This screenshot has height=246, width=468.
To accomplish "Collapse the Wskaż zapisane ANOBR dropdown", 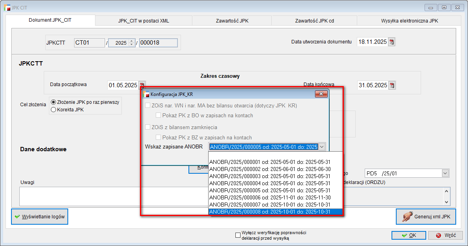I will pyautogui.click(x=322, y=147).
